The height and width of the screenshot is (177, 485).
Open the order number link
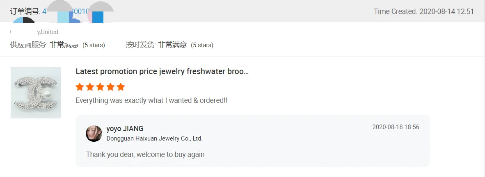66,11
